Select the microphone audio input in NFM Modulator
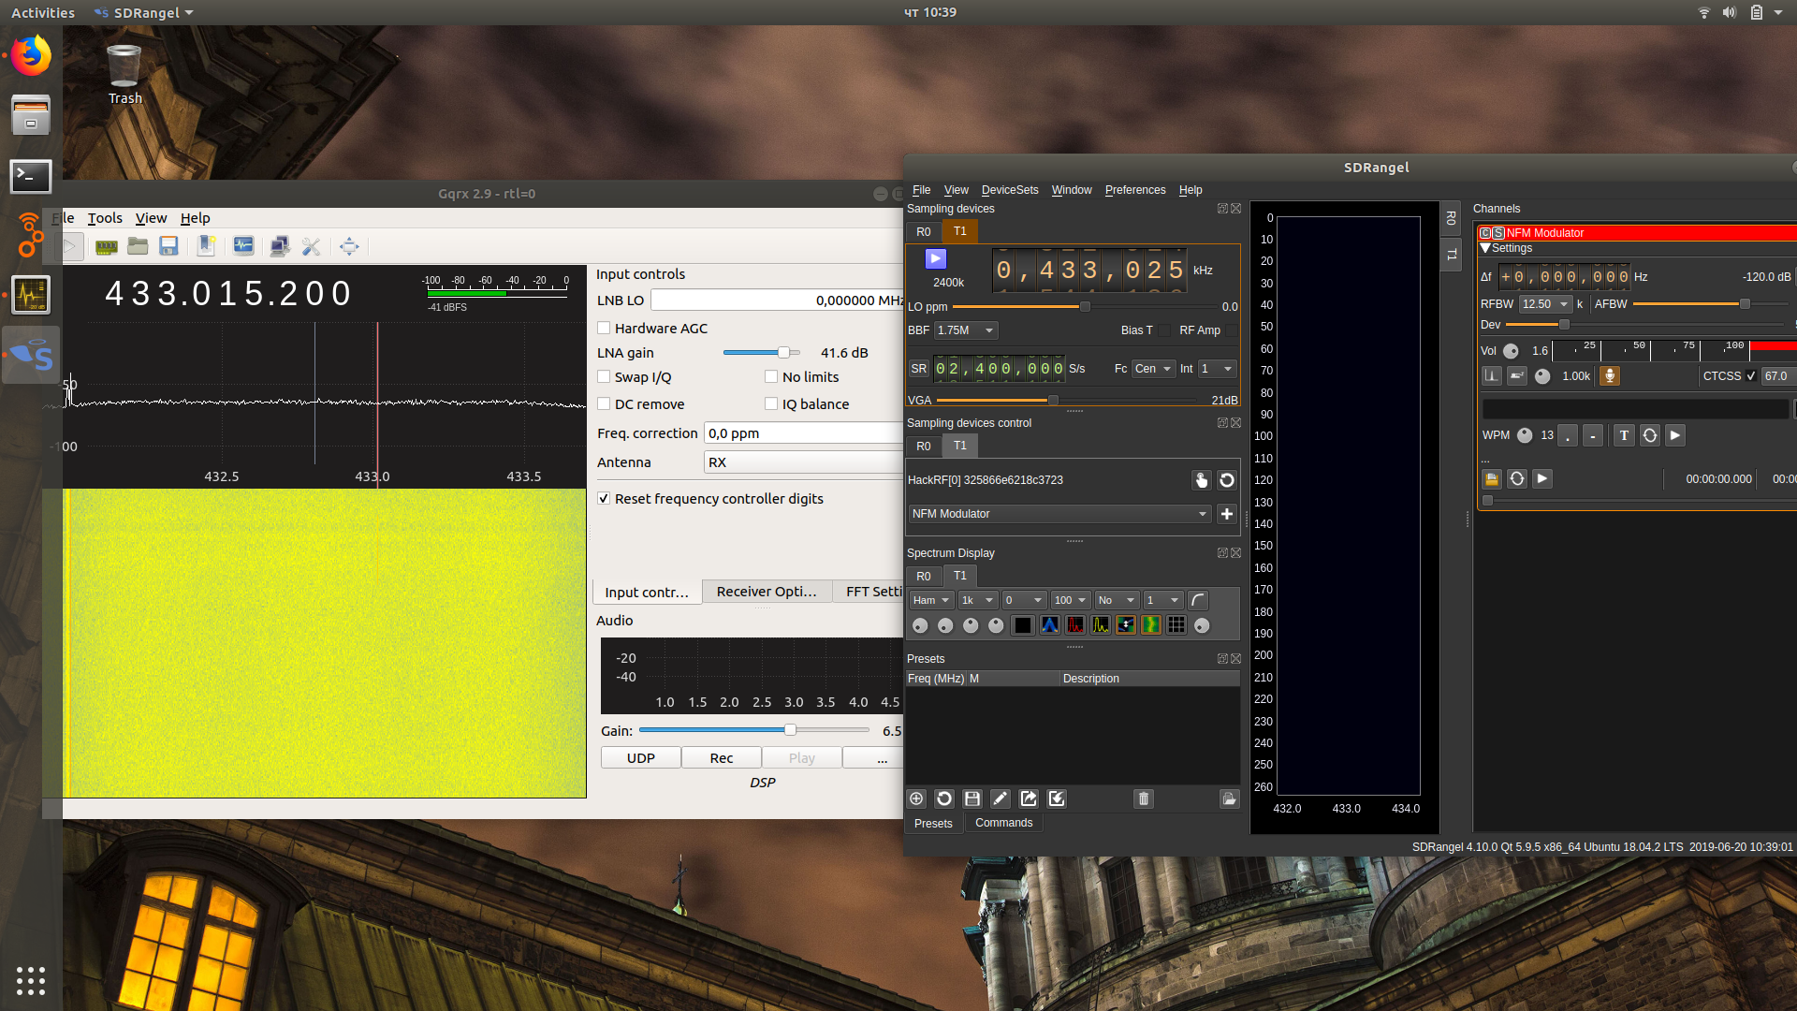The width and height of the screenshot is (1797, 1011). pos(1609,375)
